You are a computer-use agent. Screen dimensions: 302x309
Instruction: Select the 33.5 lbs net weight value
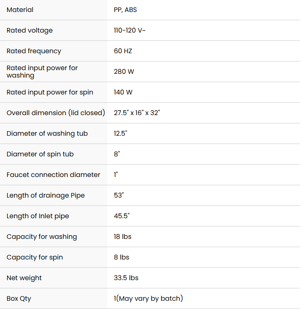tap(126, 278)
